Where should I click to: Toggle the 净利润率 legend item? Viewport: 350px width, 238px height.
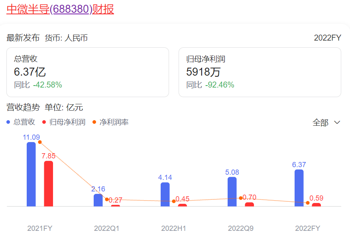click(110, 122)
